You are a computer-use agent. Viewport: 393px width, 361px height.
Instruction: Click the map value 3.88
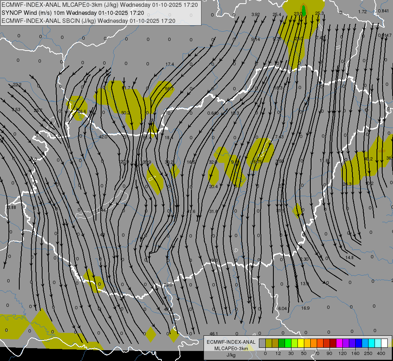(12, 207)
